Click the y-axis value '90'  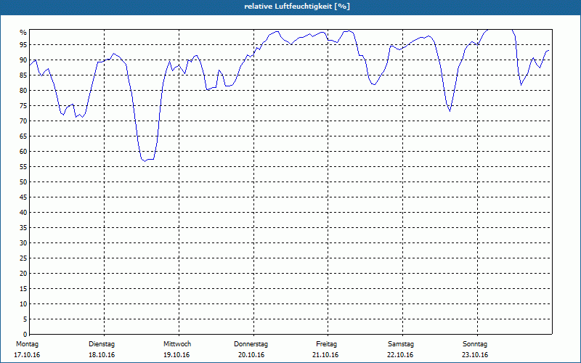(x=23, y=60)
